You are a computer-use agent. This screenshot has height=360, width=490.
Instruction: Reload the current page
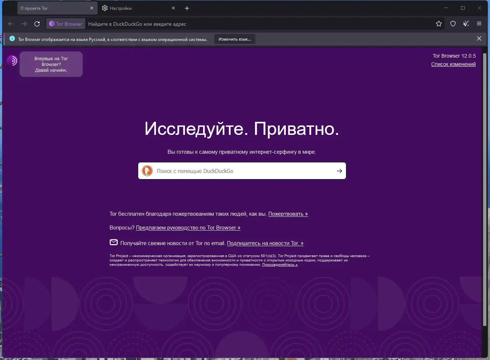(x=37, y=24)
